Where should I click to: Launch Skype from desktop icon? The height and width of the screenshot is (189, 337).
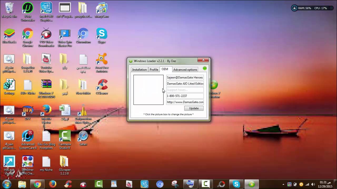click(102, 36)
